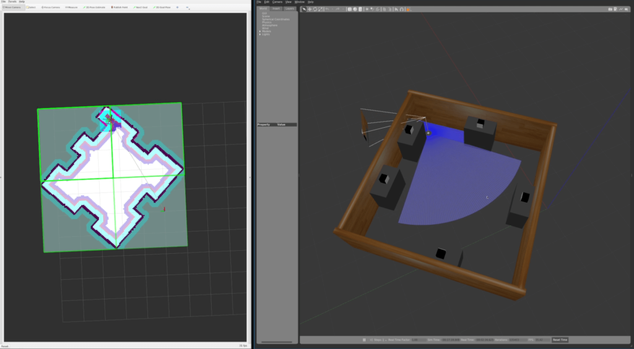Screen dimensions: 634x349
Task: Click the Reset Time button
Action: pyautogui.click(x=560, y=340)
